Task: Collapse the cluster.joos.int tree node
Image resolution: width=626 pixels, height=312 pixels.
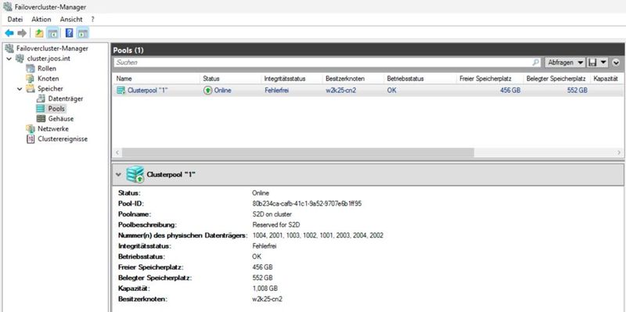Action: pos(9,59)
